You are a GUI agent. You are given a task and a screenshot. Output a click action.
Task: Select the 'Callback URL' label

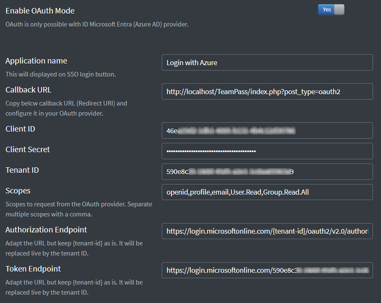coord(29,90)
